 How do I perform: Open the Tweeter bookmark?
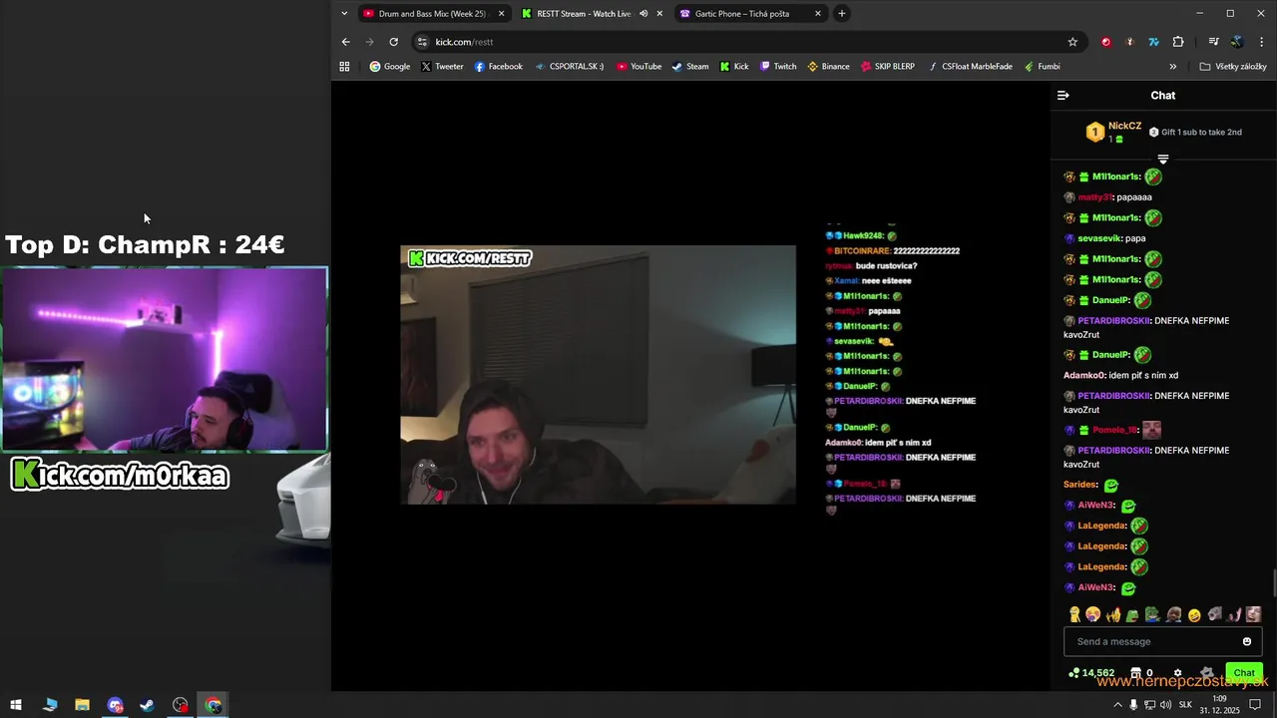click(x=442, y=67)
